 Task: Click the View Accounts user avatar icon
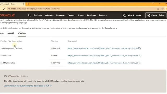125,15
